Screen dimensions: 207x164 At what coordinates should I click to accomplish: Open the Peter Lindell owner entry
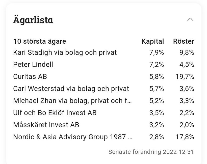click(33, 65)
